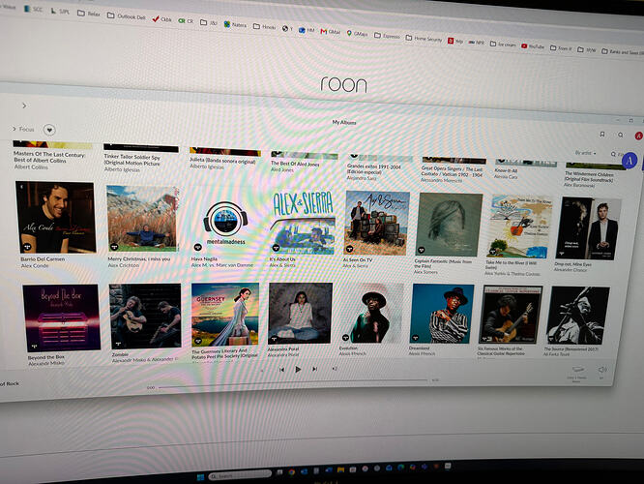The image size is (644, 484).
Task: Open the Captain Fantastic album cover
Action: click(449, 225)
